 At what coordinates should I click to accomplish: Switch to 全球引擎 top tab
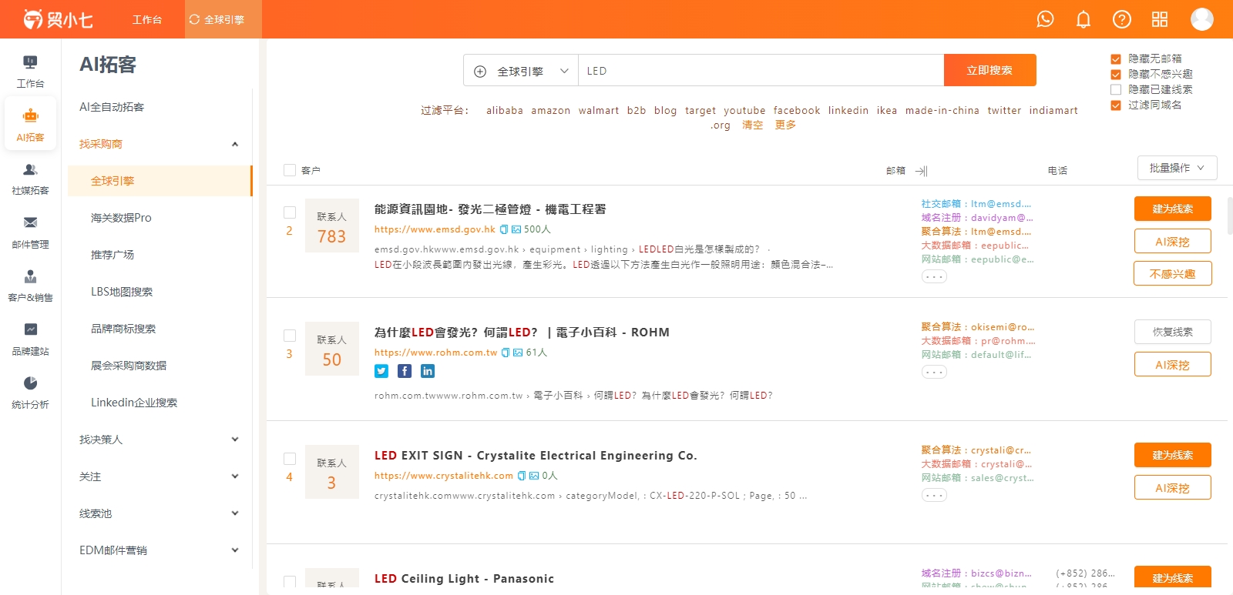223,19
